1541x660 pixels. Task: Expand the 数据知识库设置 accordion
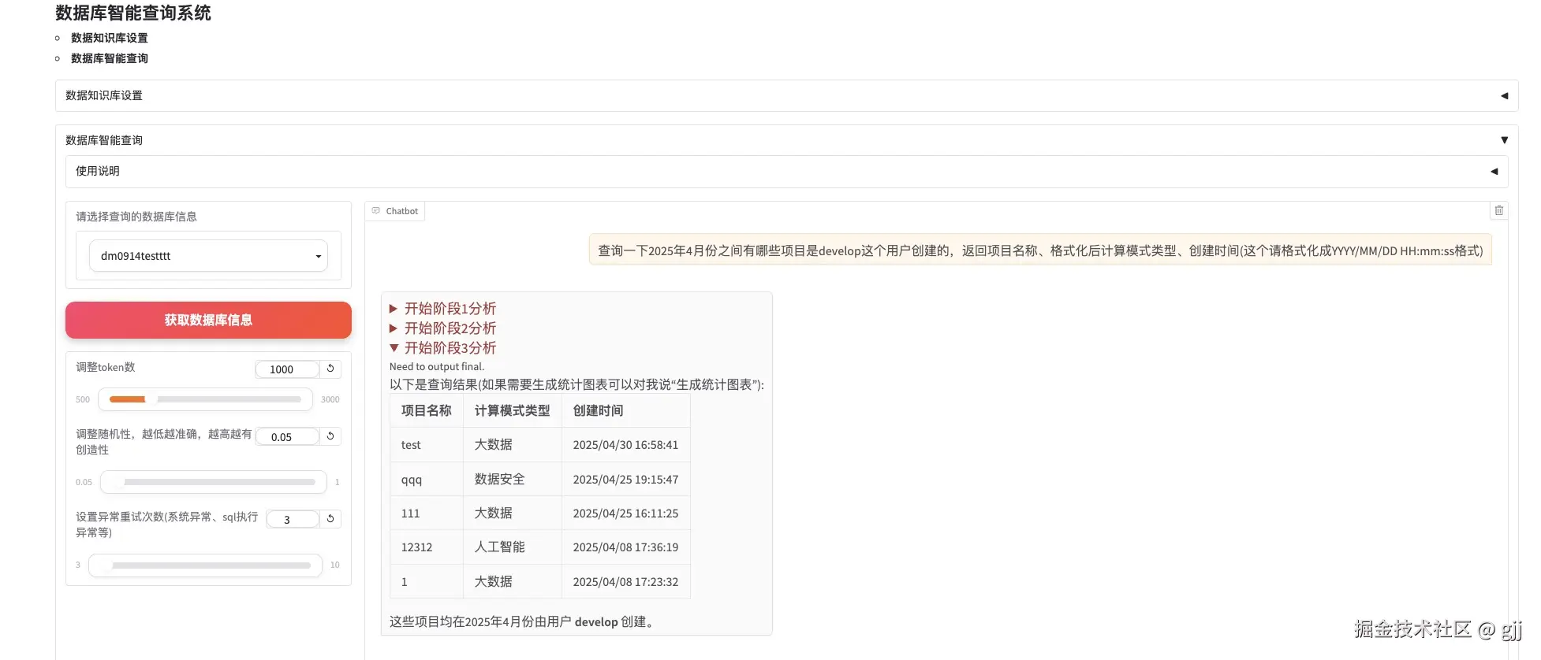tap(786, 95)
